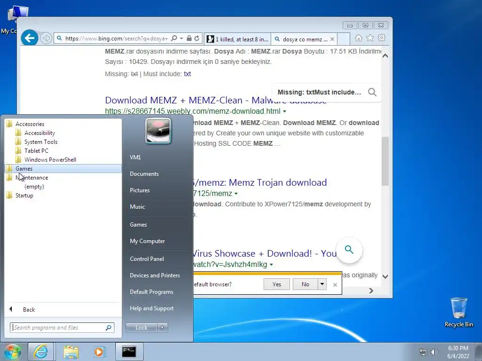Viewport: 482px width, 361px height.
Task: Click the browser Forward arrow button
Action: tap(46, 39)
